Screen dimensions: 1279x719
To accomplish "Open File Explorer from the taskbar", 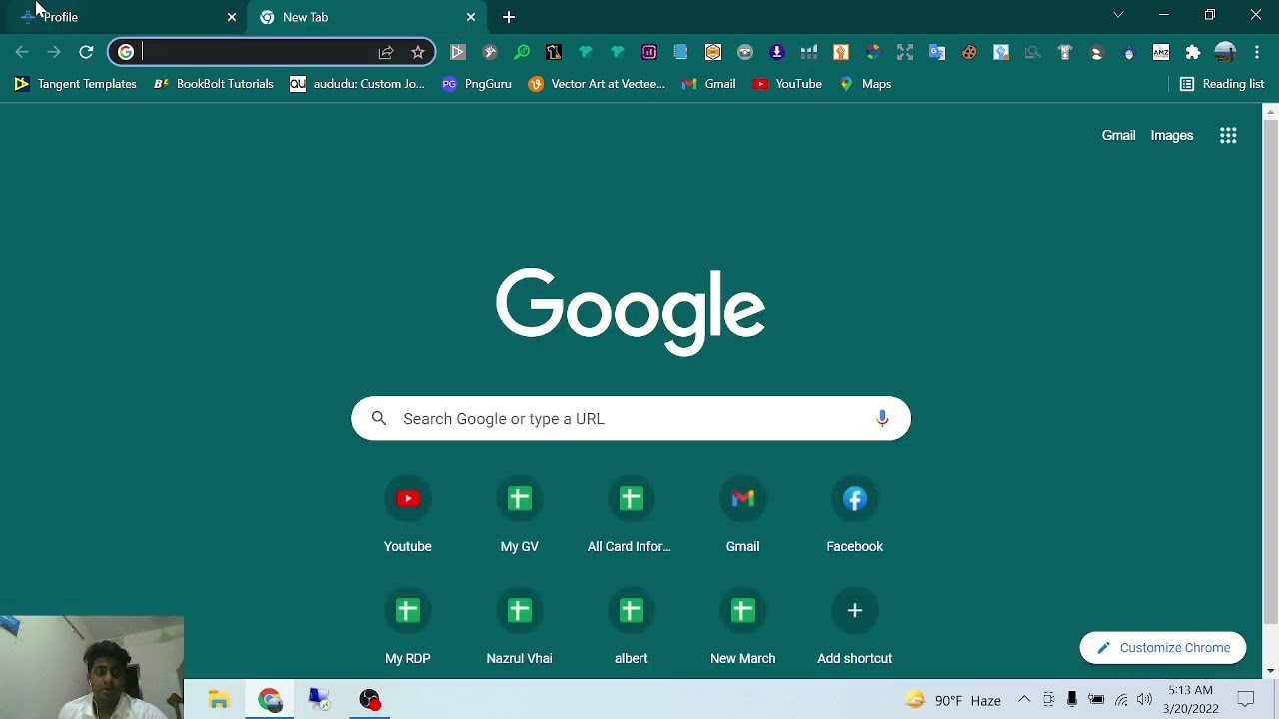I will (x=219, y=699).
